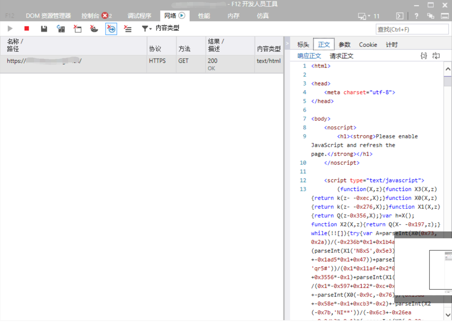452x324 pixels.
Task: Switch to the 调试程序 tab
Action: 139,16
